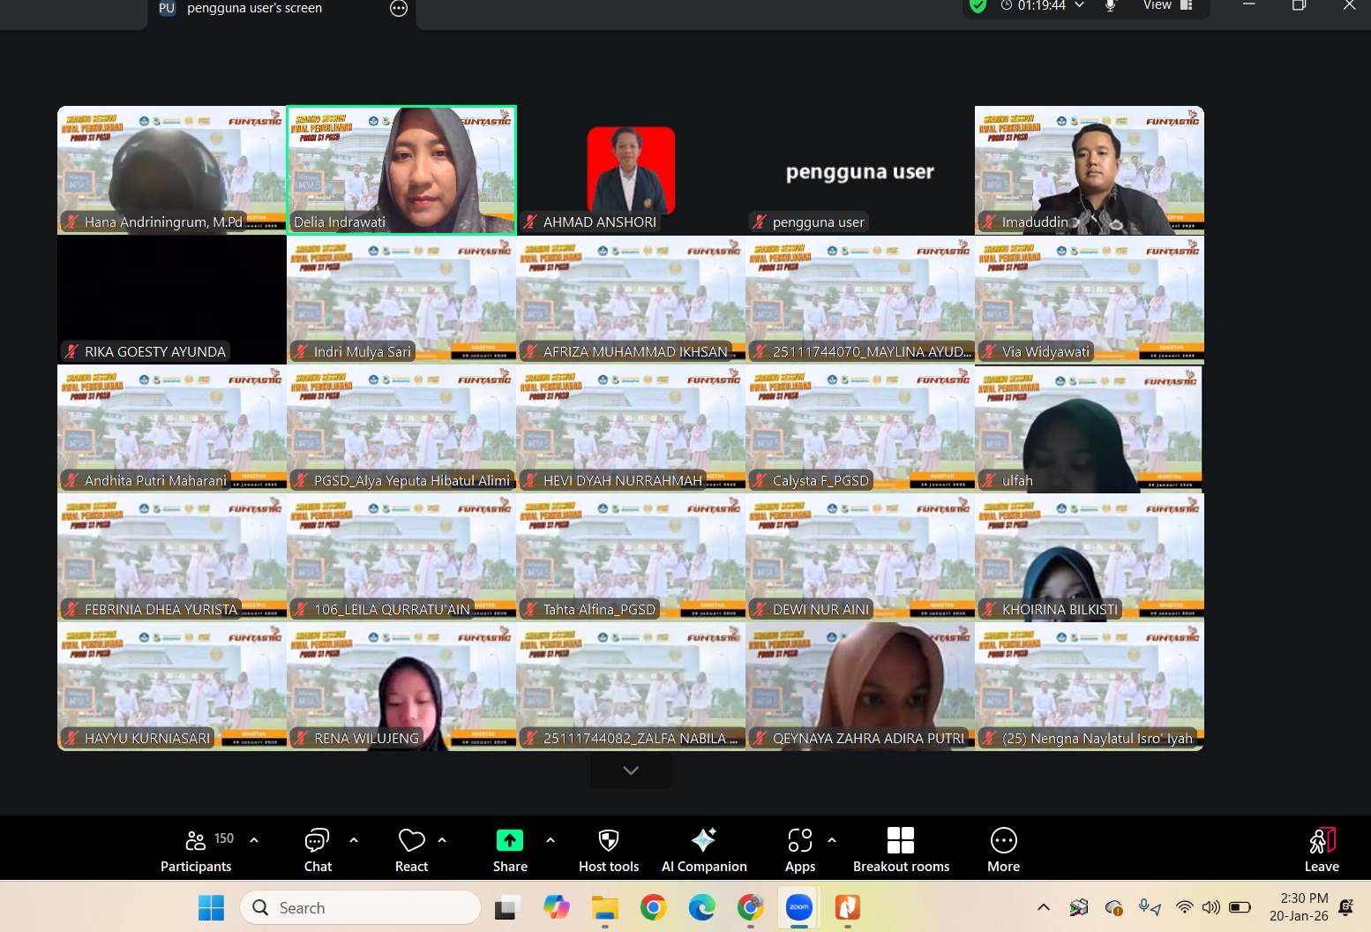Click the Windows taskbar Search box
This screenshot has height=932, width=1371.
click(360, 907)
